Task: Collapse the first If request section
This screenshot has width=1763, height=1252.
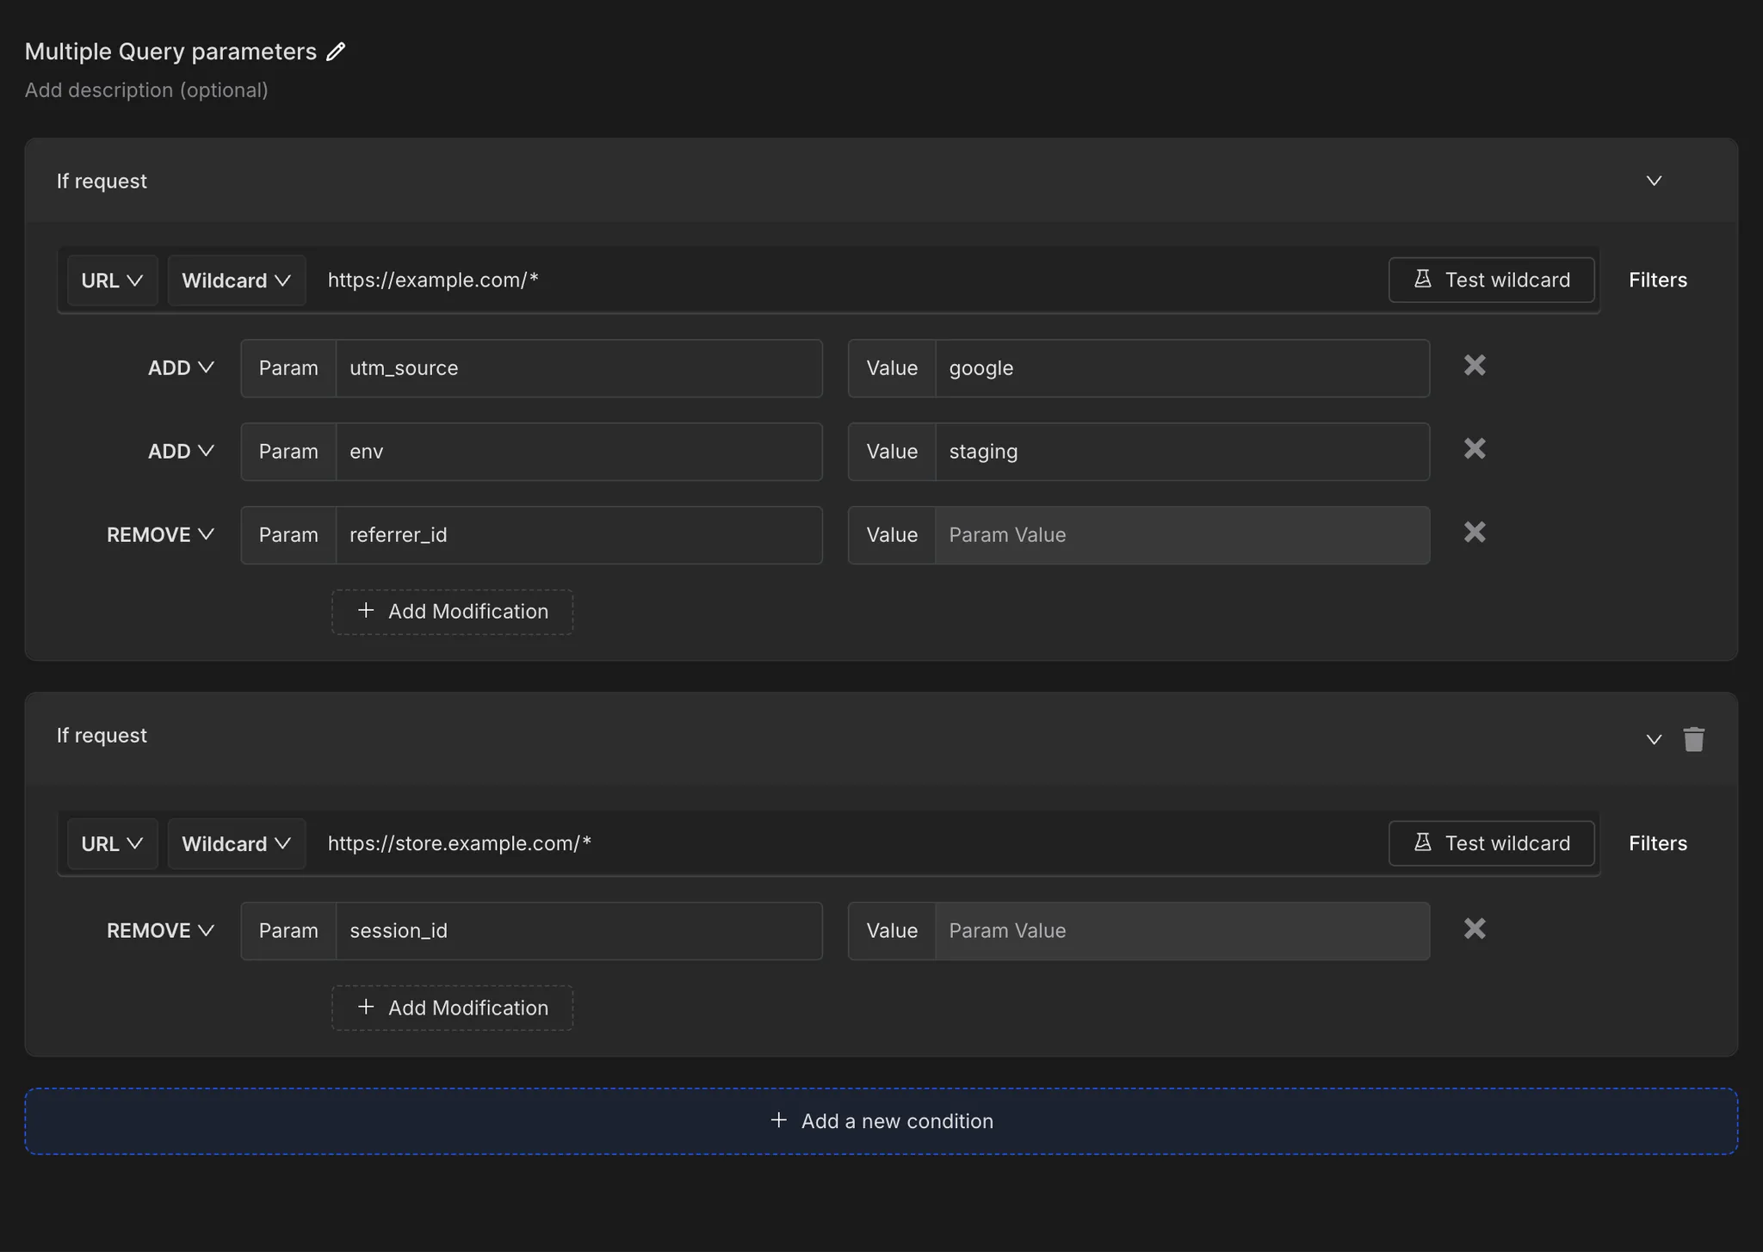Action: point(1654,181)
